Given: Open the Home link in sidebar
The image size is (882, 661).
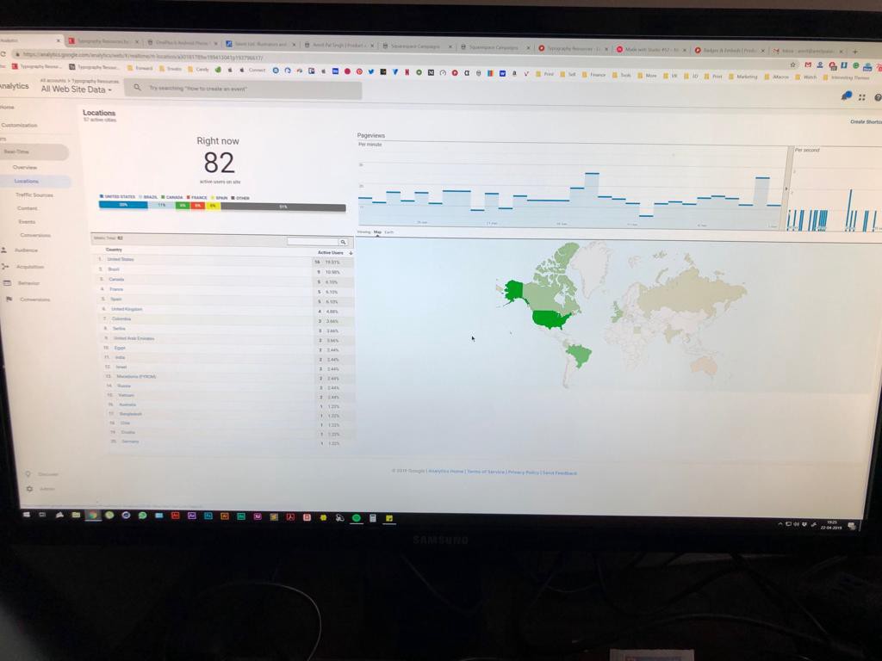Looking at the screenshot, I should (x=7, y=107).
